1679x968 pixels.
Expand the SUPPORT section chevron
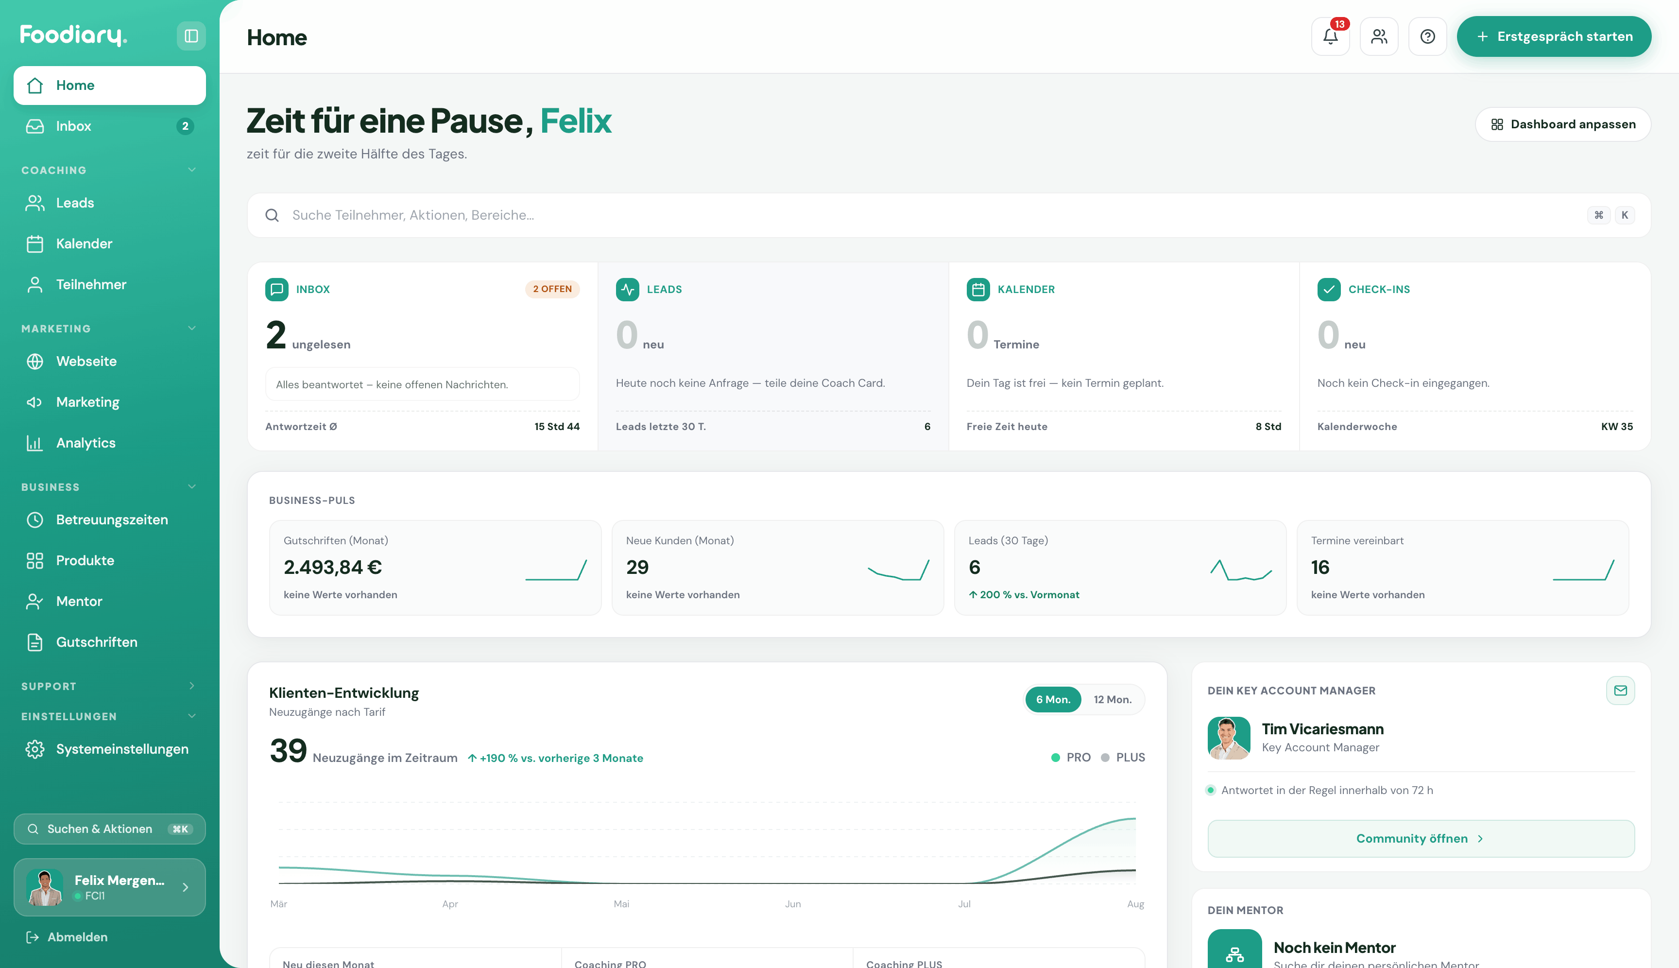191,686
